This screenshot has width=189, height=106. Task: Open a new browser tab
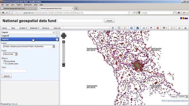[76, 8]
